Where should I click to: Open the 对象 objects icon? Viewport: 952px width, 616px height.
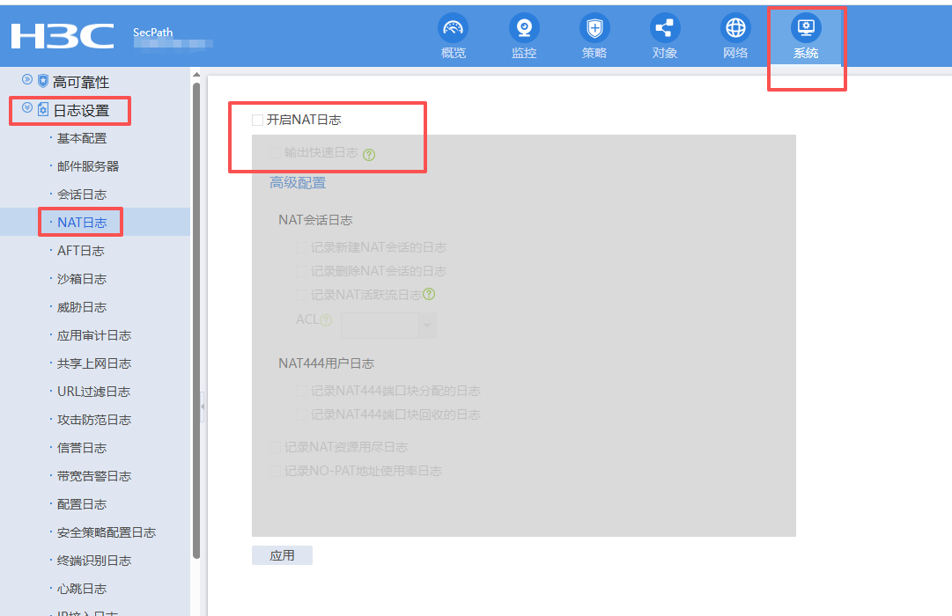pos(665,29)
